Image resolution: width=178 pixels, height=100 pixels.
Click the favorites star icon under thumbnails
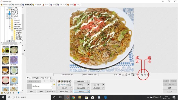pos(2,93)
